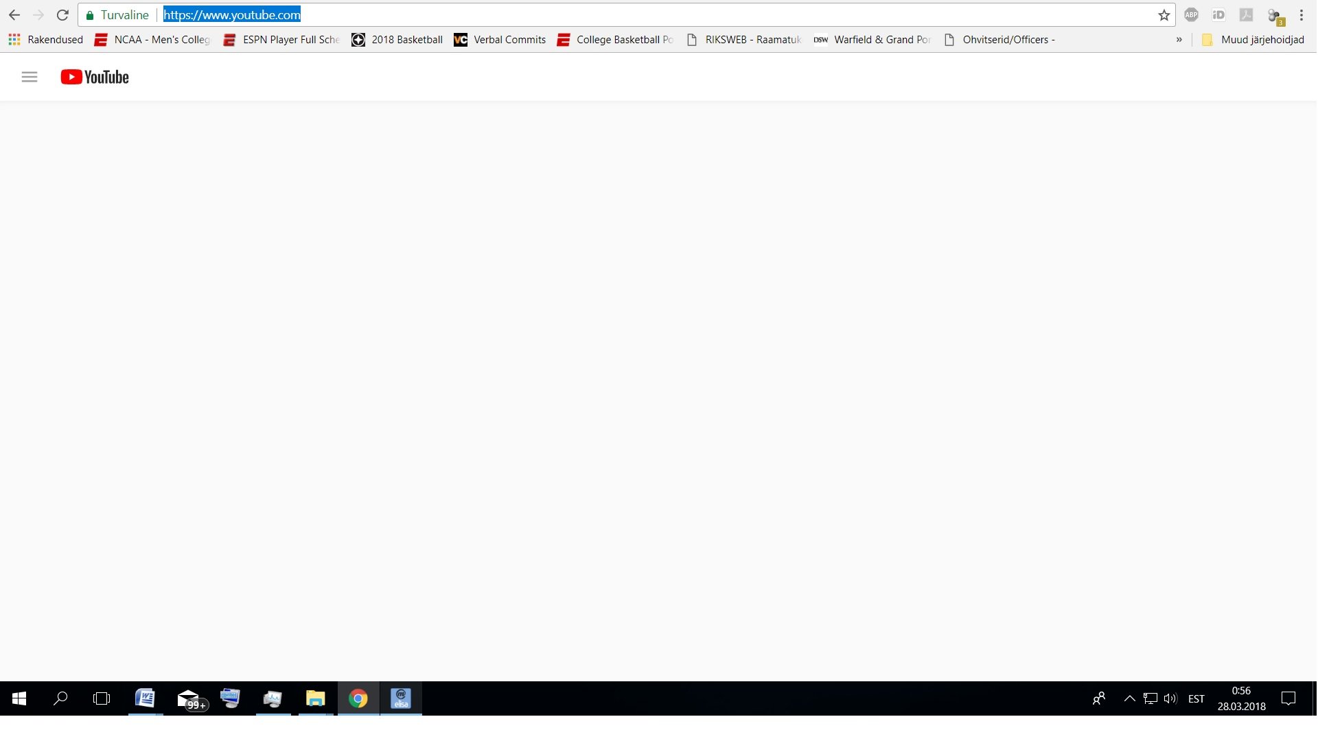Click the Turvaline secure site indicator

tap(117, 15)
